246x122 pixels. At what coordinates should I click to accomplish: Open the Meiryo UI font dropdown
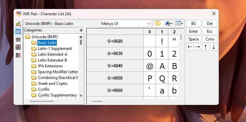(x=126, y=24)
